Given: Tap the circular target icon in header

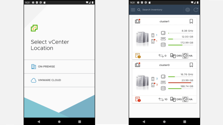Looking at the screenshot, I should 188,10.
